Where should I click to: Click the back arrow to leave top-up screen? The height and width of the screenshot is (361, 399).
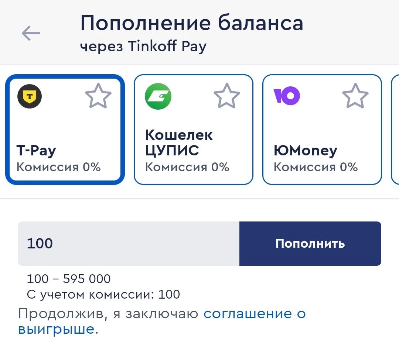click(x=31, y=33)
